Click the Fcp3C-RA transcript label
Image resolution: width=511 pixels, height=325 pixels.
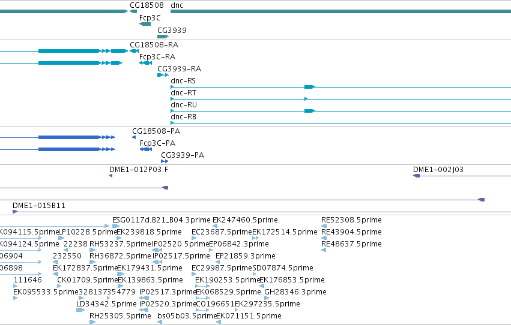[x=157, y=56]
